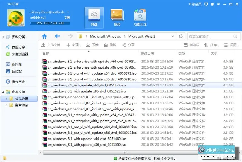Image resolution: width=242 pixels, height=162 pixels.
Task: Click archive icon of cn_windows_embedded_8.1_industry_pro file
Action: click(x=44, y=109)
